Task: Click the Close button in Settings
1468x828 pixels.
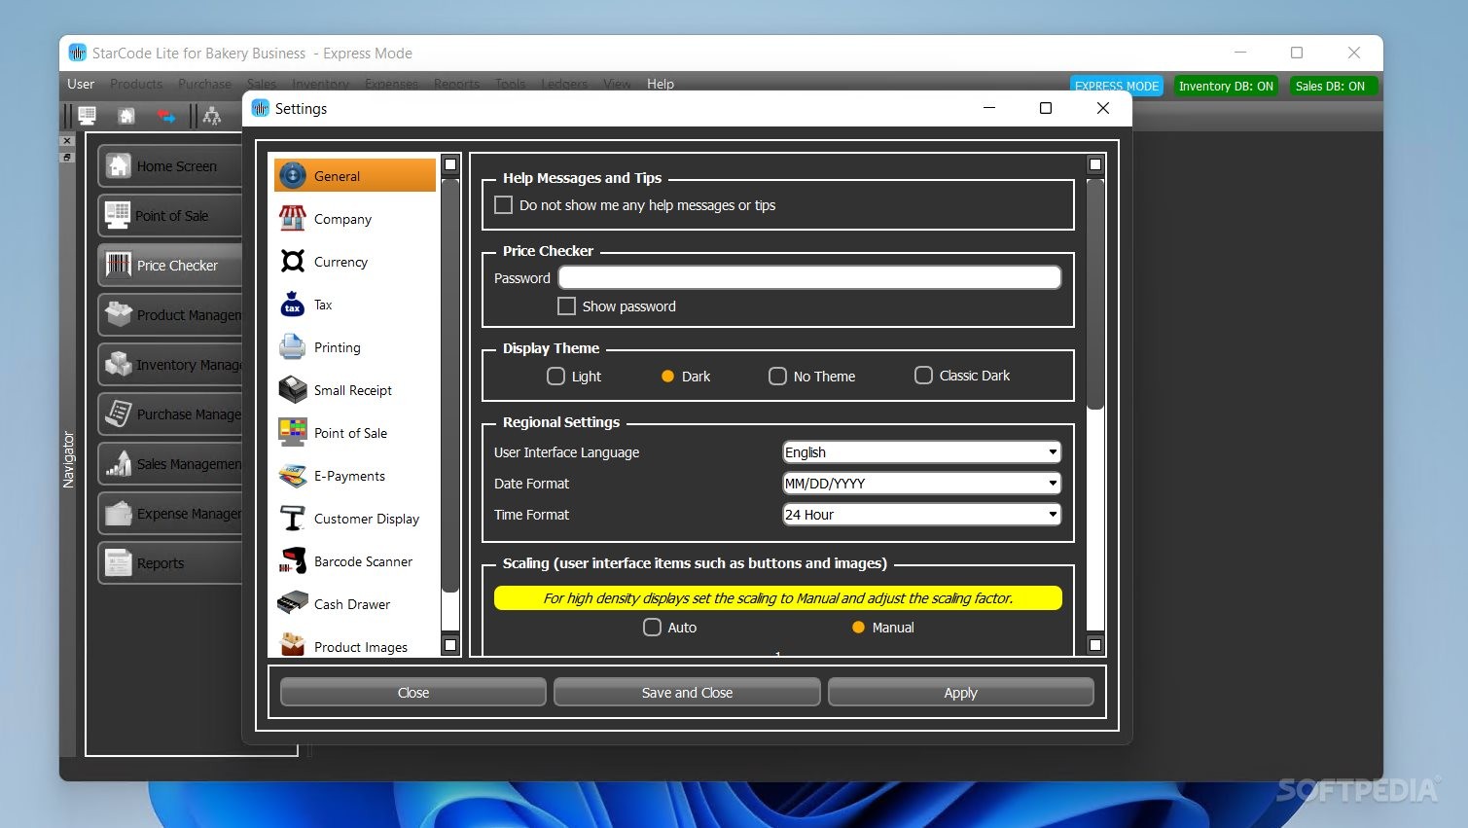Action: (x=413, y=692)
